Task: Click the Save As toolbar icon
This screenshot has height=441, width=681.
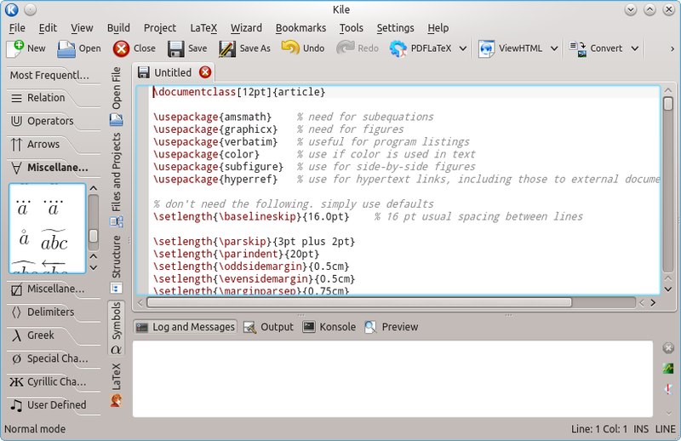Action: (227, 49)
